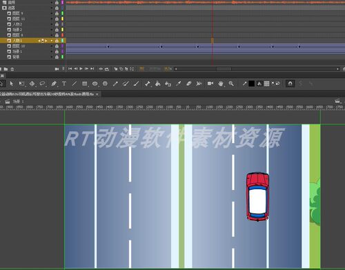This screenshot has width=345, height=270.
Task: Go to the first frame
Action: tap(70, 69)
